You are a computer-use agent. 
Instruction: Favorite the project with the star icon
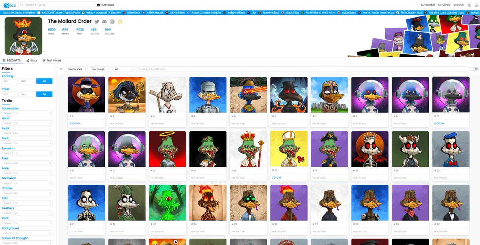click(120, 21)
